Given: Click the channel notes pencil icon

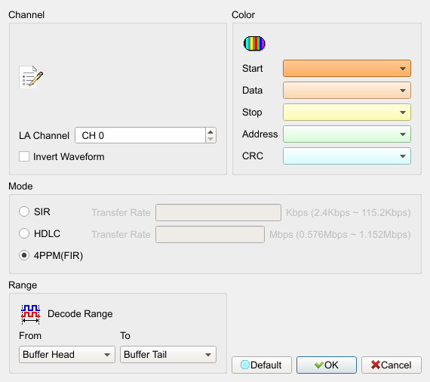Looking at the screenshot, I should 31,77.
